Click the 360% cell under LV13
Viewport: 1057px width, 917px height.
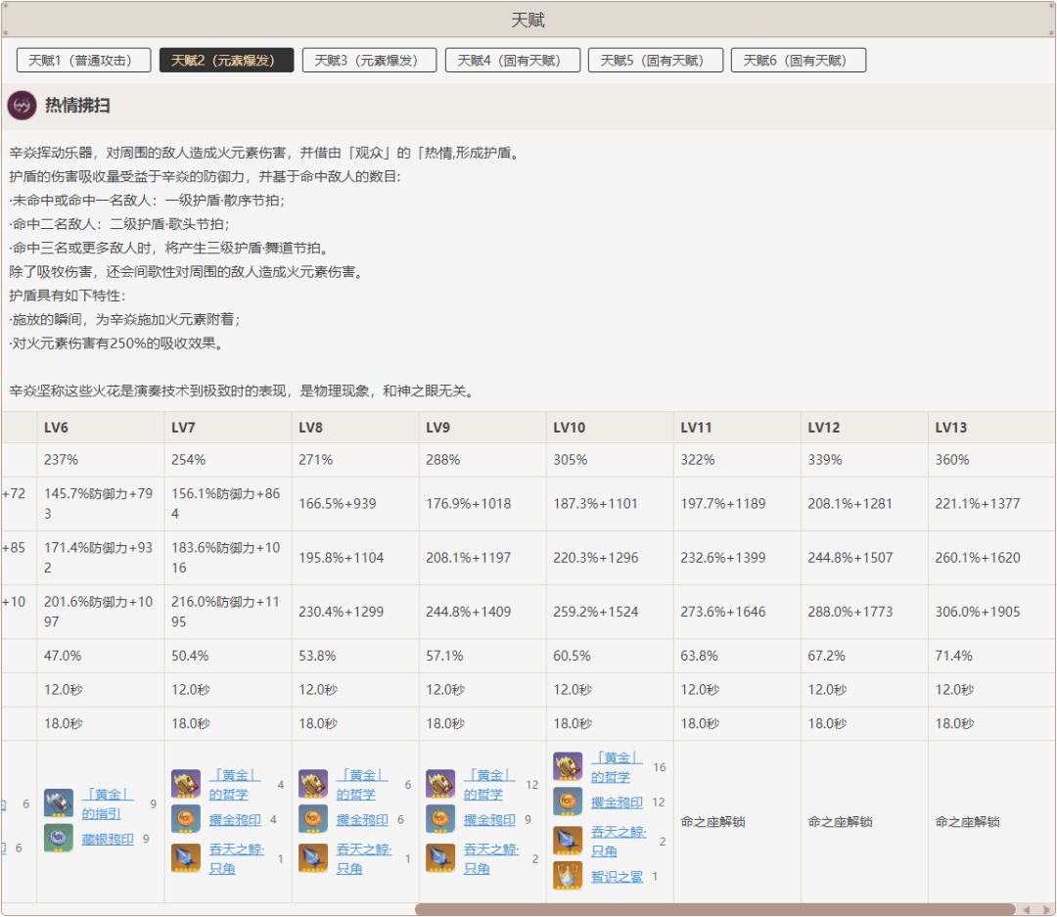[991, 460]
